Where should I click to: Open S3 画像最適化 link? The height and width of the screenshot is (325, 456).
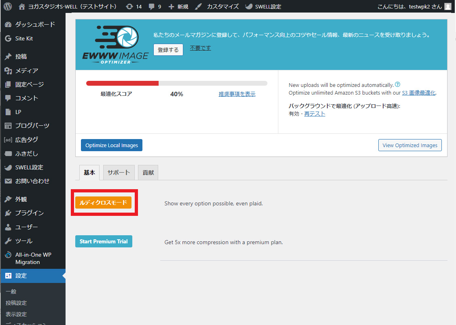tap(418, 93)
